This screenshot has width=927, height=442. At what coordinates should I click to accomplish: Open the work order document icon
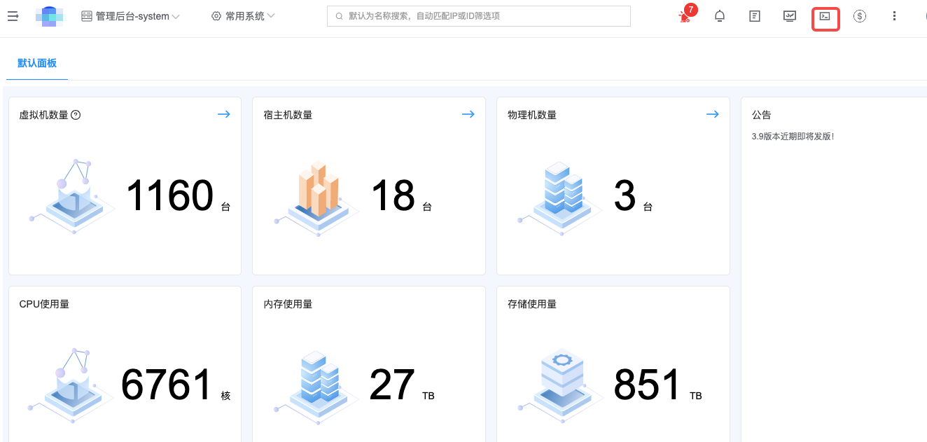coord(755,16)
